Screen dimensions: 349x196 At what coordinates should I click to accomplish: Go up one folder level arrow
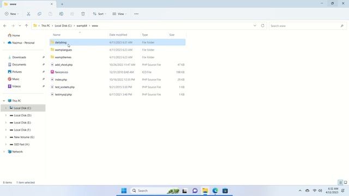27,26
